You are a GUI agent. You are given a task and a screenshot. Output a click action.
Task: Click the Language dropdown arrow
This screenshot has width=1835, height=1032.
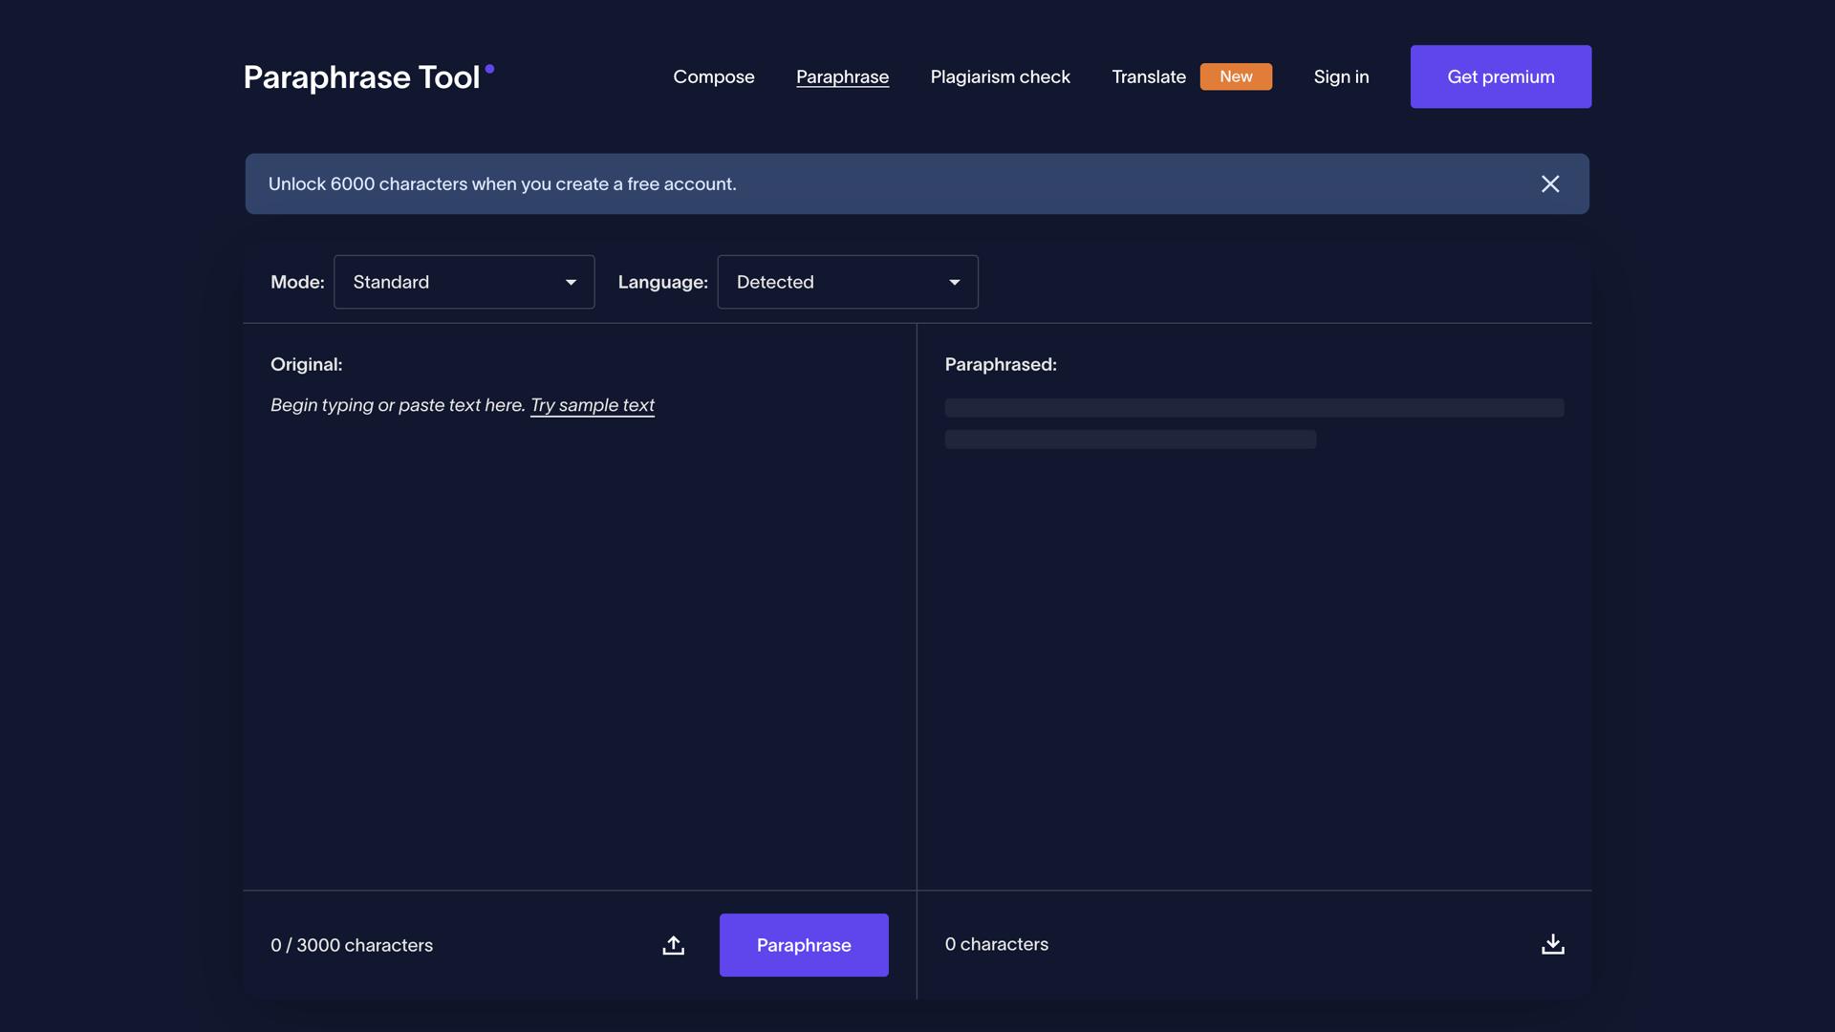[x=954, y=282]
